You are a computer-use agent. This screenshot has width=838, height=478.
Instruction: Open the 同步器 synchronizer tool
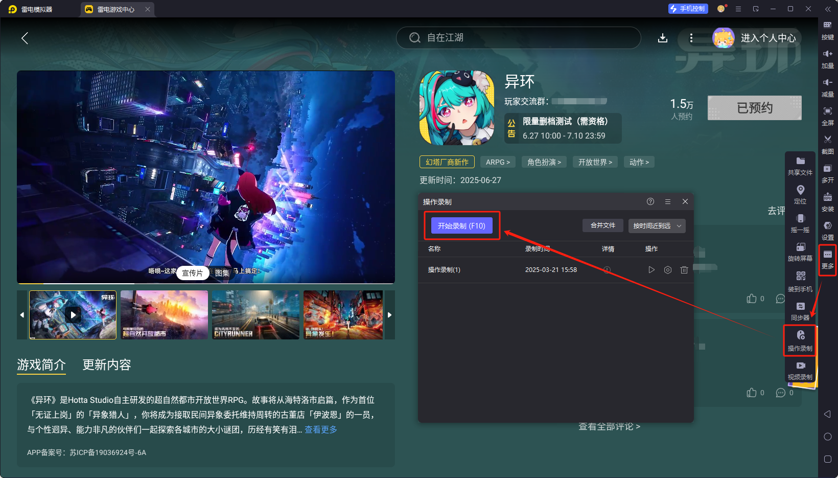pos(800,311)
